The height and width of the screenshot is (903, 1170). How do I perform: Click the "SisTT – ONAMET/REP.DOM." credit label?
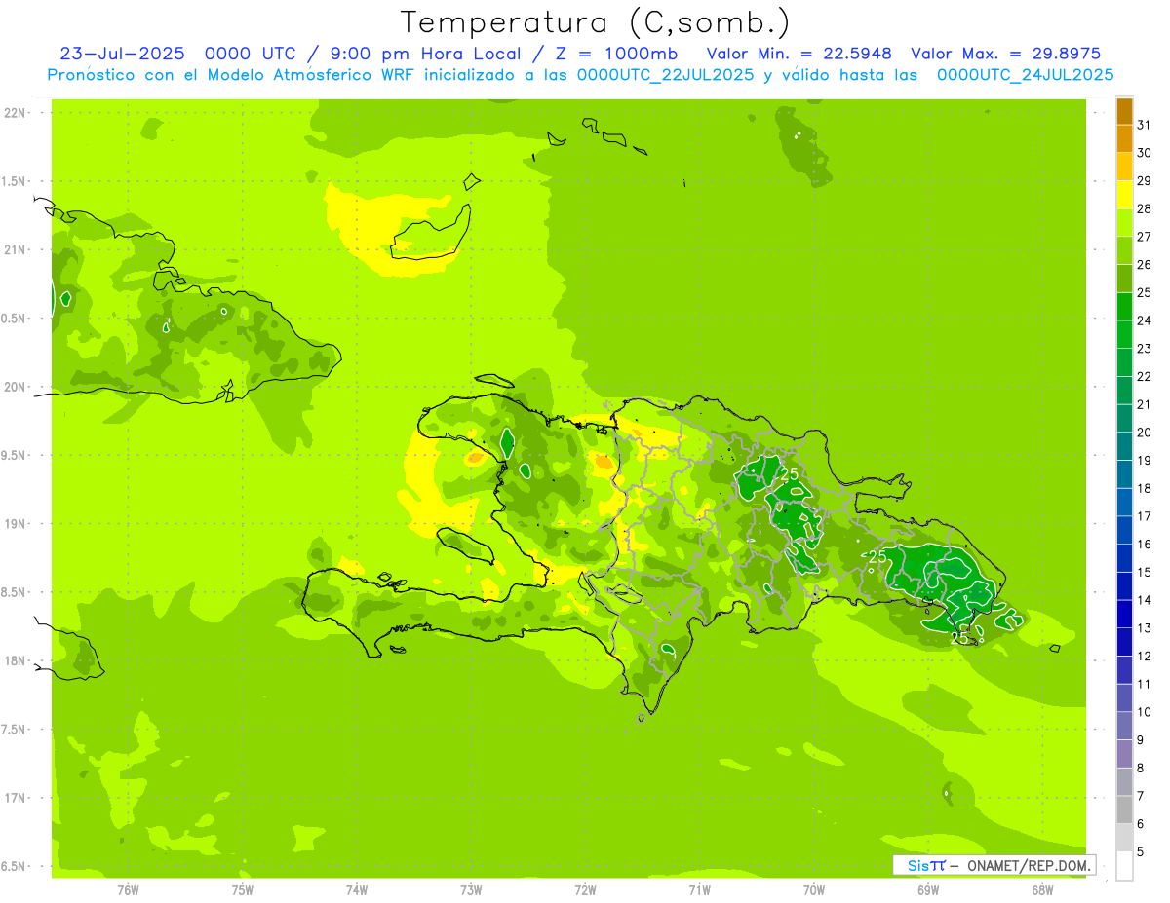(994, 865)
